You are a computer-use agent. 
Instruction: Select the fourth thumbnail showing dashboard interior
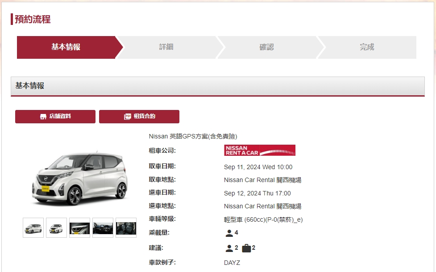tap(103, 227)
